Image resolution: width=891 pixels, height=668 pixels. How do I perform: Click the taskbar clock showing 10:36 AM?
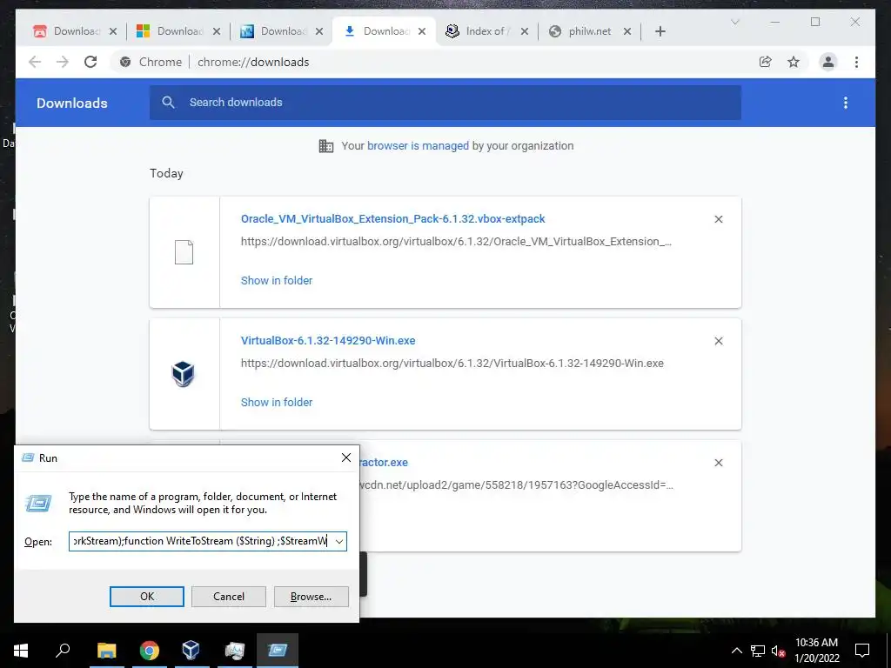pyautogui.click(x=816, y=651)
